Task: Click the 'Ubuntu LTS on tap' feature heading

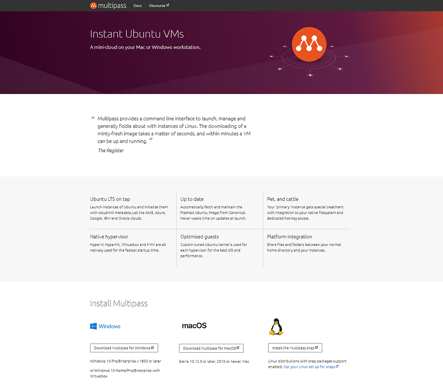Action: [x=111, y=199]
